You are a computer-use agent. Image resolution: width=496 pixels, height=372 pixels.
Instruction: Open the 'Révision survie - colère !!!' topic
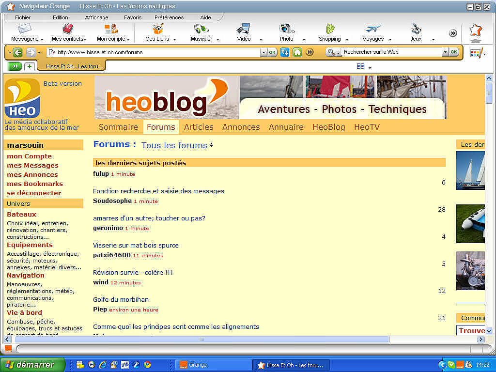[132, 272]
